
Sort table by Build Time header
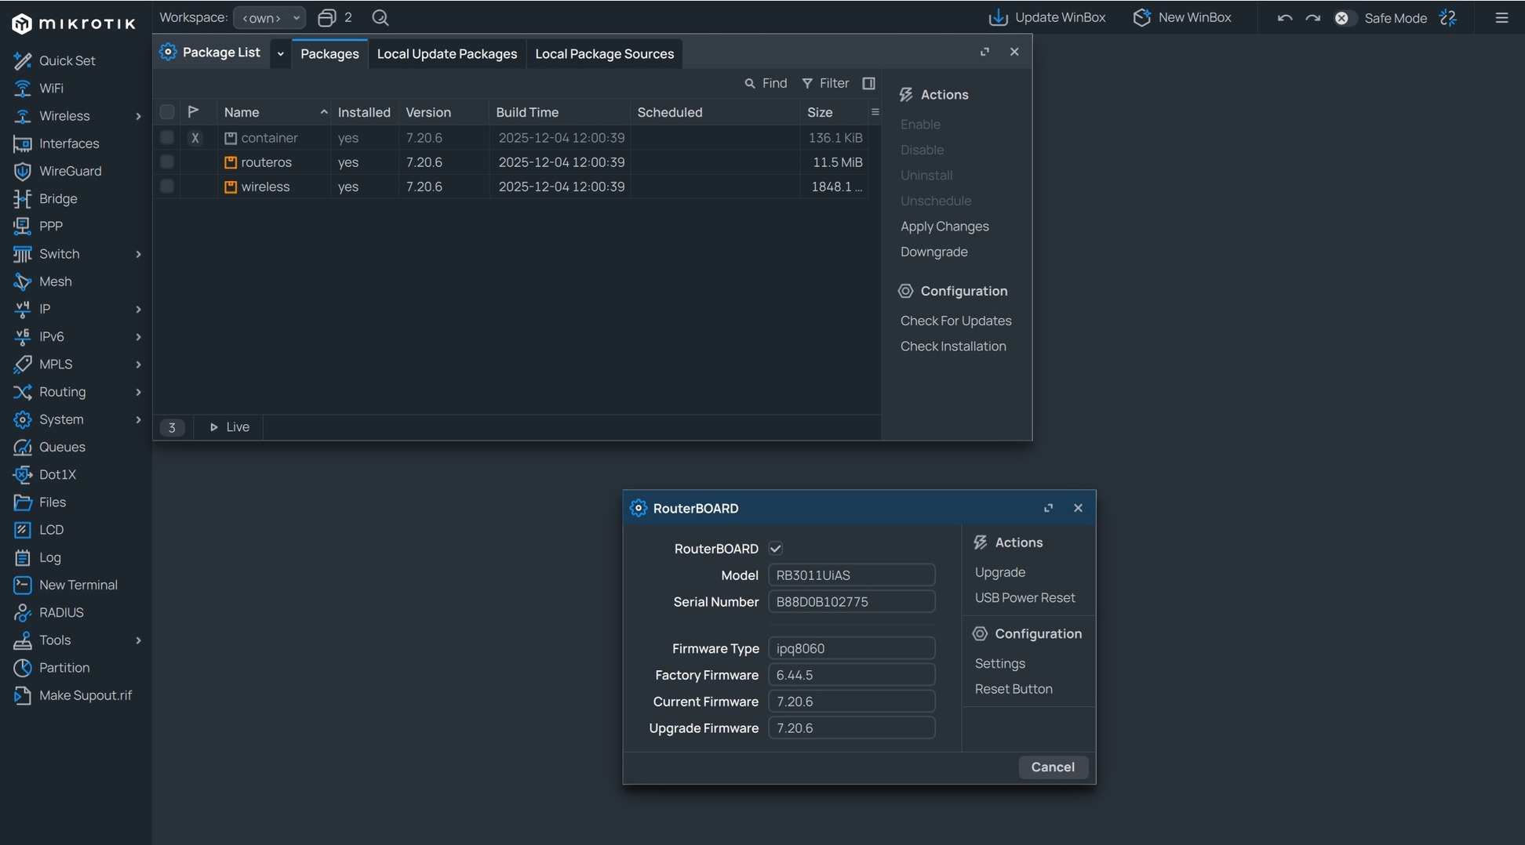click(559, 112)
